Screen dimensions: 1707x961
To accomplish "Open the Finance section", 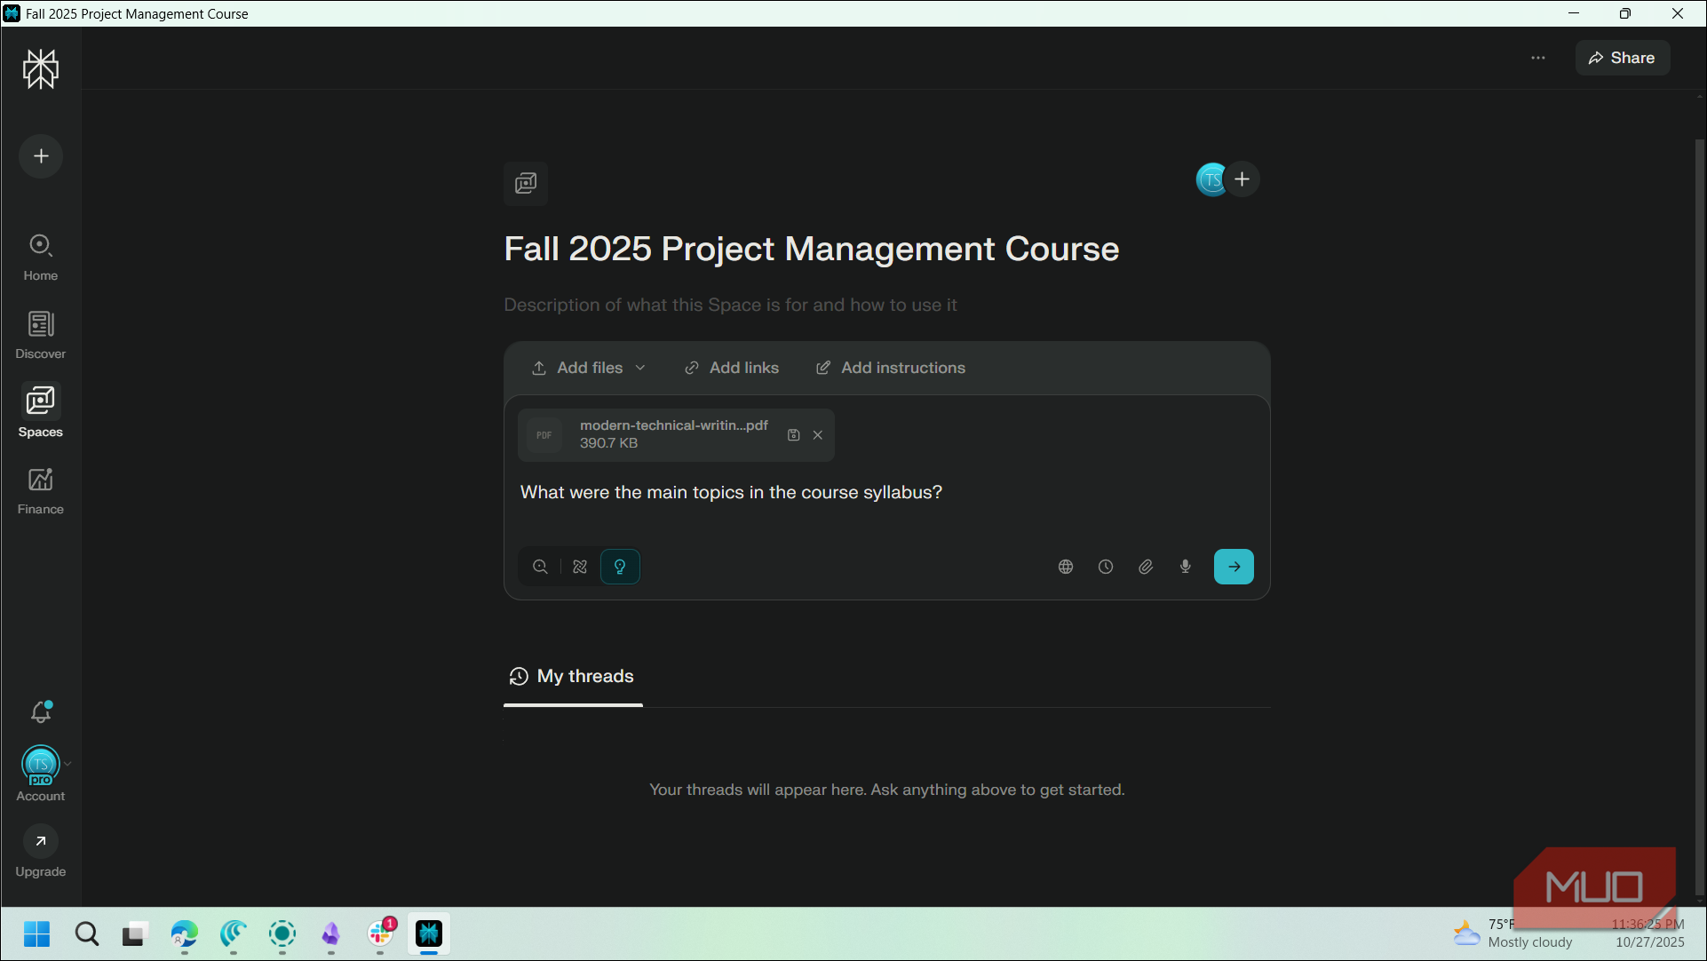I will pyautogui.click(x=41, y=491).
